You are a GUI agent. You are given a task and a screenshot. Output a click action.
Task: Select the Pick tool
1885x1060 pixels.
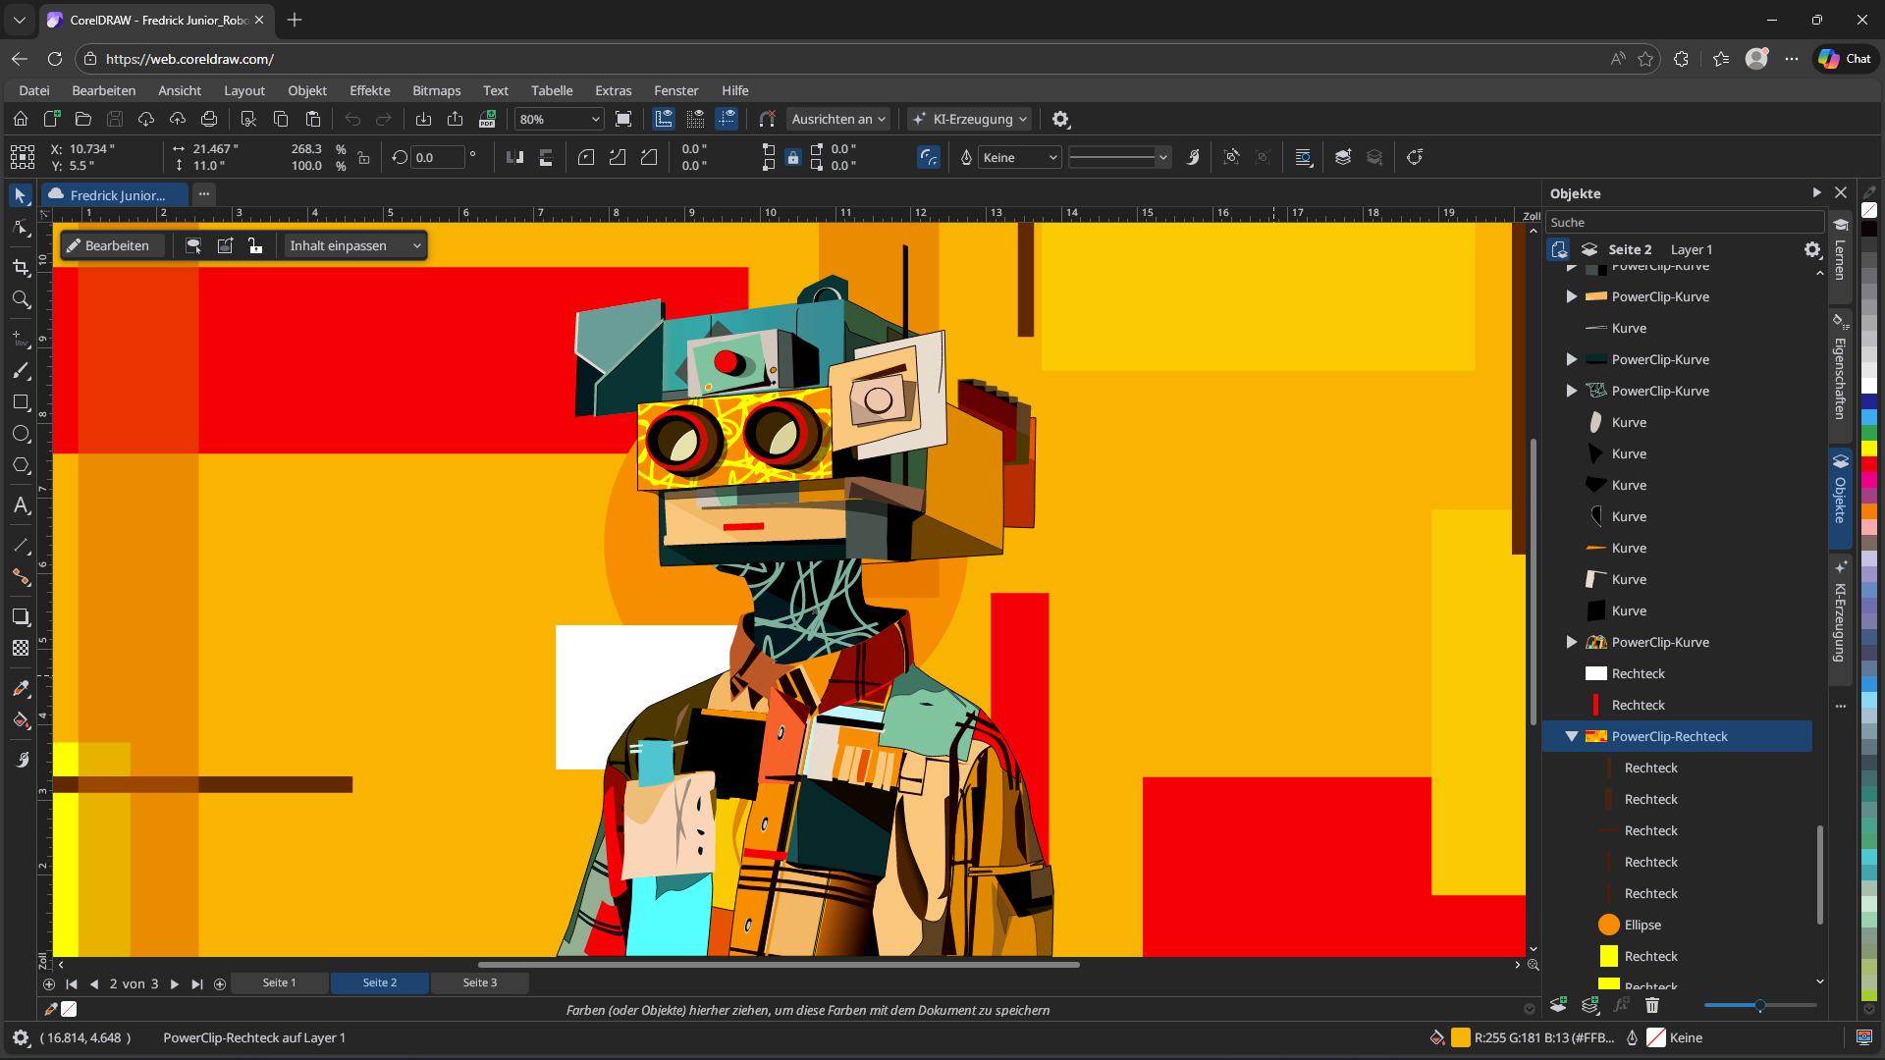pyautogui.click(x=22, y=194)
